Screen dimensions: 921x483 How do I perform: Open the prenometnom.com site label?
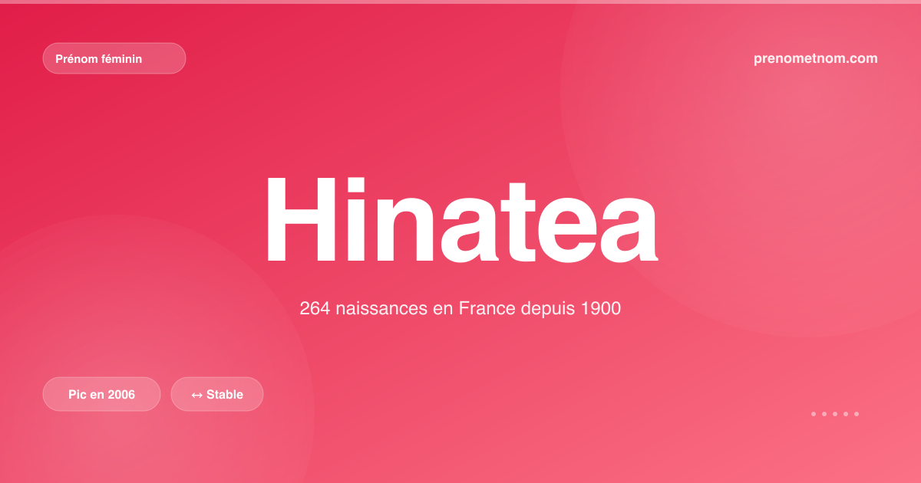pos(816,58)
